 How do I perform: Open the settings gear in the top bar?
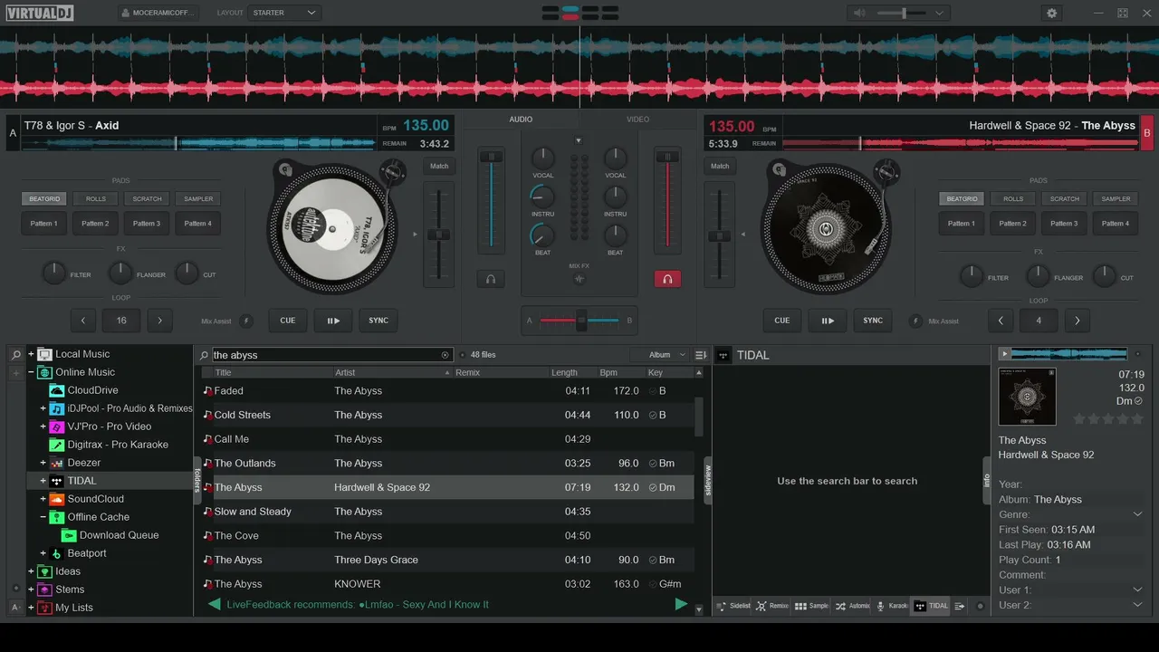pos(1051,13)
